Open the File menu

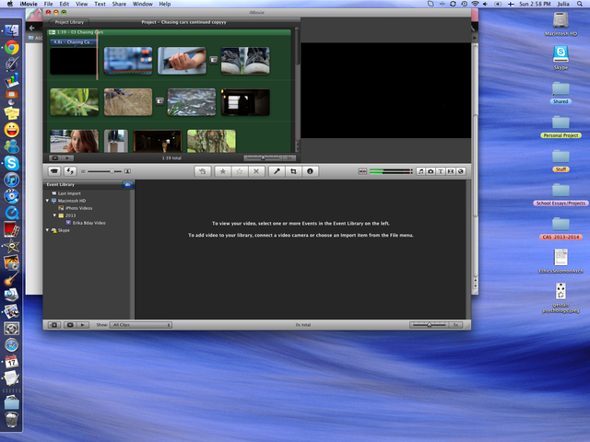tap(48, 4)
